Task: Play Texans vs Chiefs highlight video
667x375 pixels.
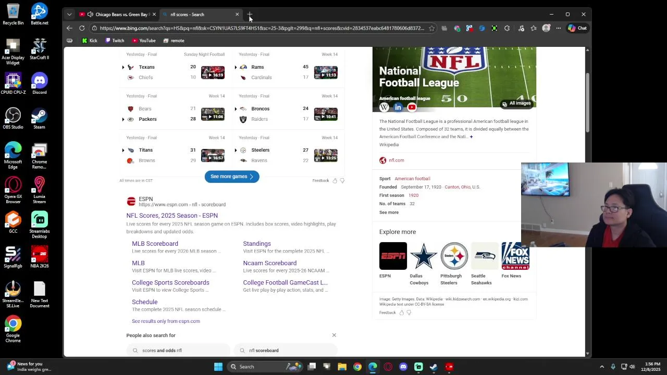Action: point(213,72)
